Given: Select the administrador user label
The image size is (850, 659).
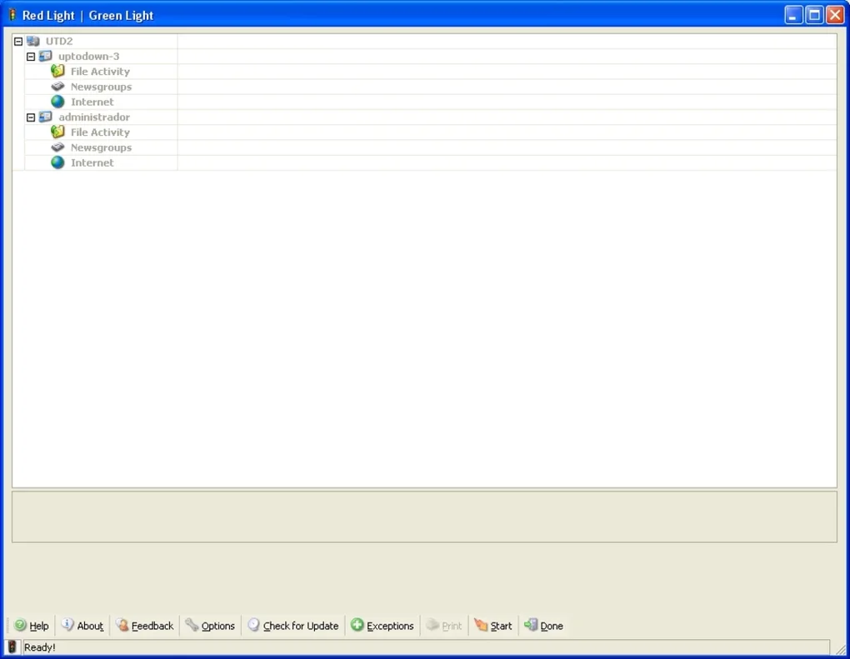Looking at the screenshot, I should 94,117.
